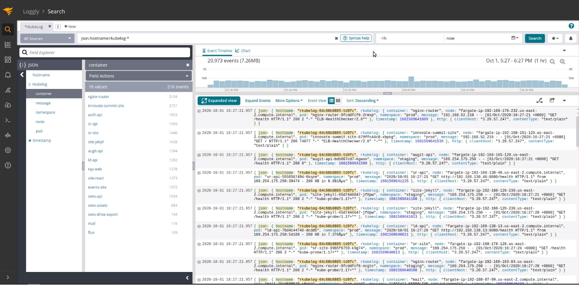Click the alert bell beside the Search button
Screen dimensions: 579x285
coord(571,38)
